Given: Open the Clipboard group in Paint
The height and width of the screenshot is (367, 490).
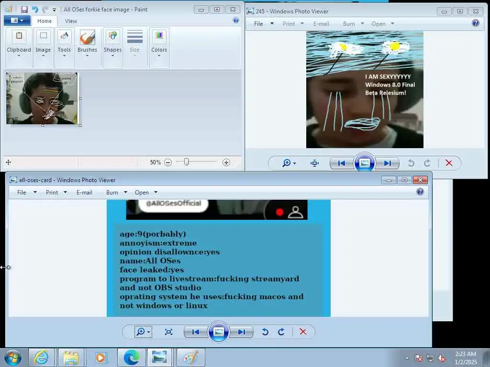Looking at the screenshot, I should point(19,48).
